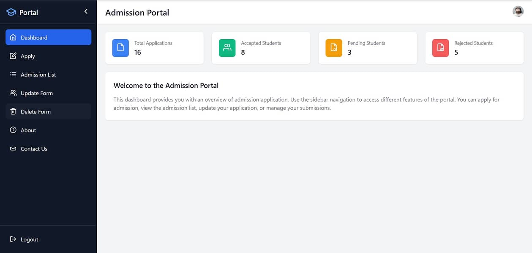The width and height of the screenshot is (532, 253).
Task: Open the user profile avatar
Action: pos(518,12)
